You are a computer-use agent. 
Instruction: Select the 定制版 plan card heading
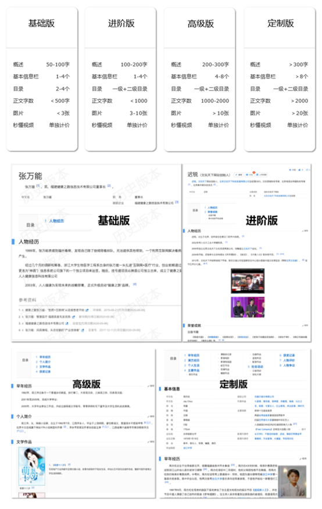pyautogui.click(x=280, y=23)
